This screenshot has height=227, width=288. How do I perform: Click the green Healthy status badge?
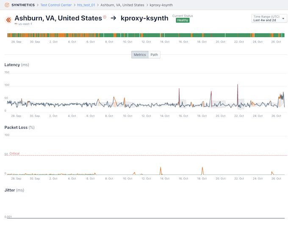pyautogui.click(x=183, y=20)
